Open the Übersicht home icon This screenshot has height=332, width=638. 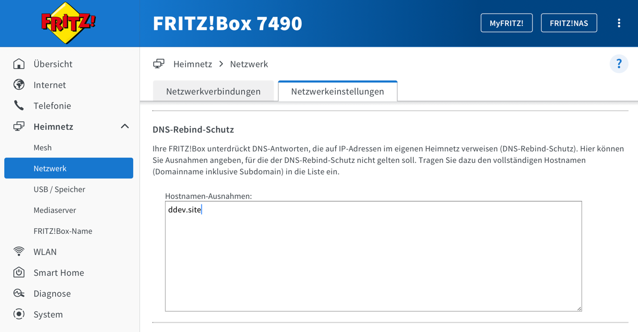click(19, 64)
